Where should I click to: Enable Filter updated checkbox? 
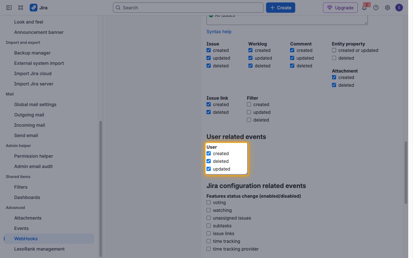[x=249, y=112]
